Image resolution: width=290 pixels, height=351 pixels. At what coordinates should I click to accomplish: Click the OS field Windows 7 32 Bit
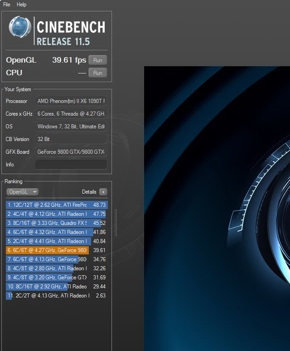click(x=71, y=127)
